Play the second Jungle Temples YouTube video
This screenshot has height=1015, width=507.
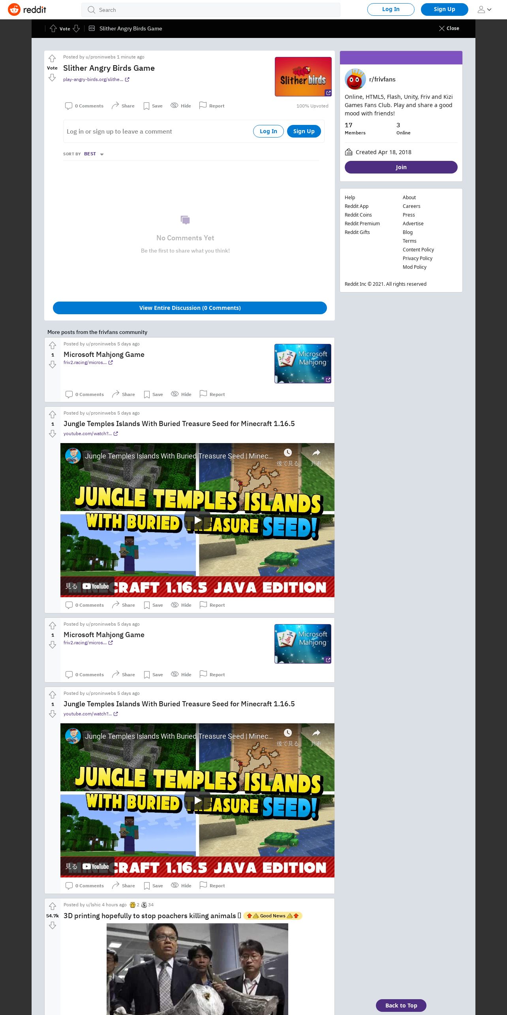point(197,801)
